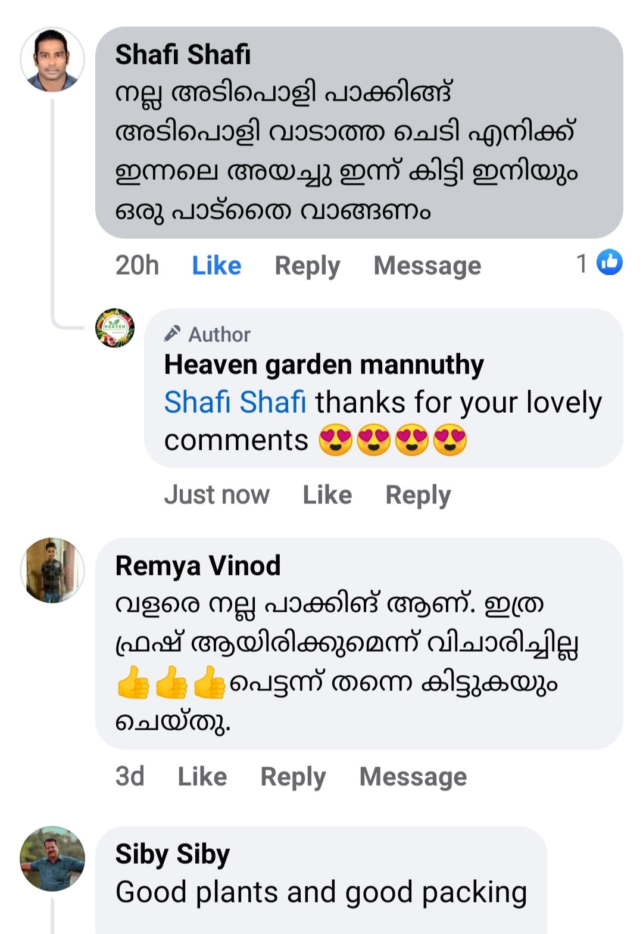Open Shafi Shafi's name on the comment
This screenshot has height=934, width=643.
183,55
